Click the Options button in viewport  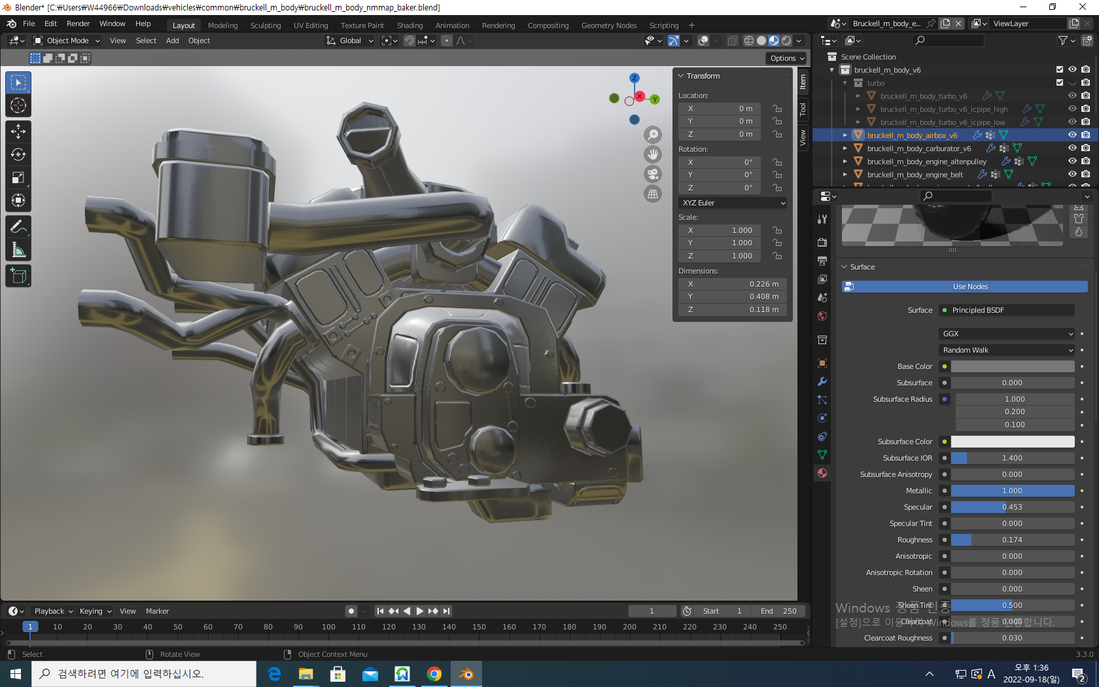786,58
